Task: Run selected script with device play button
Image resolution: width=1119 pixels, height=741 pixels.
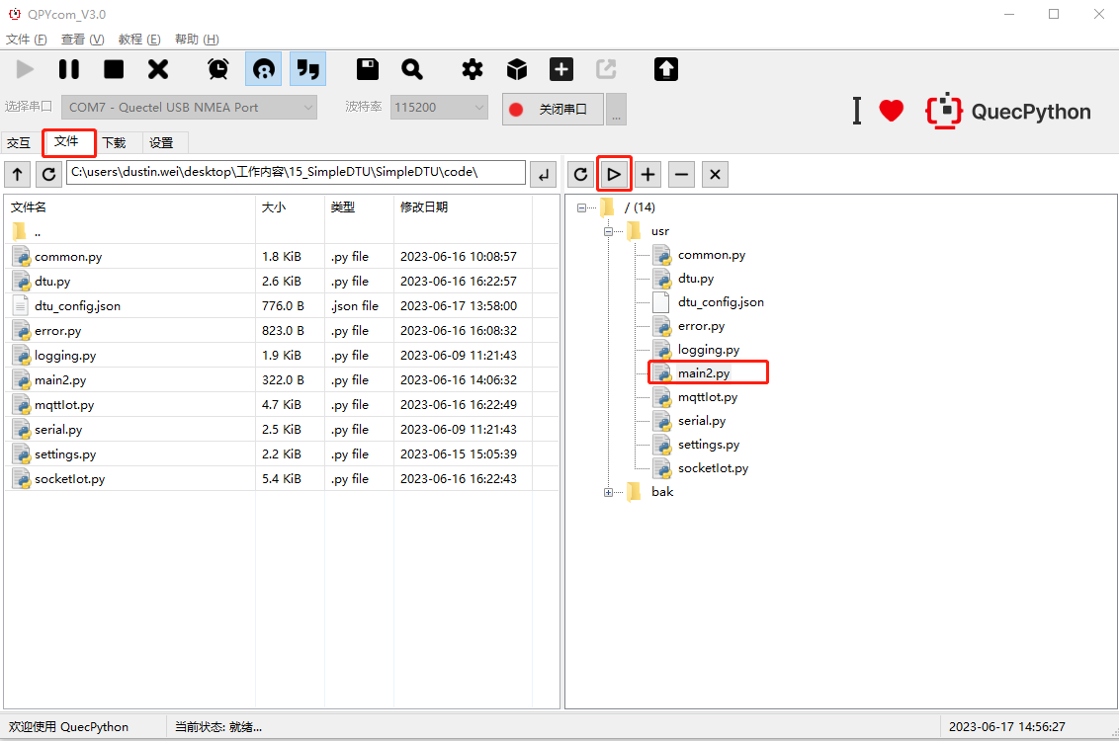Action: [x=614, y=175]
